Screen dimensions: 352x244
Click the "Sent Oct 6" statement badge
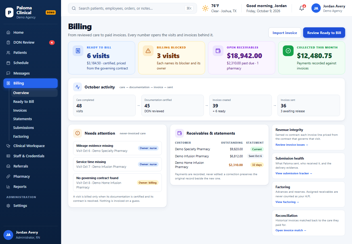[x=255, y=156]
